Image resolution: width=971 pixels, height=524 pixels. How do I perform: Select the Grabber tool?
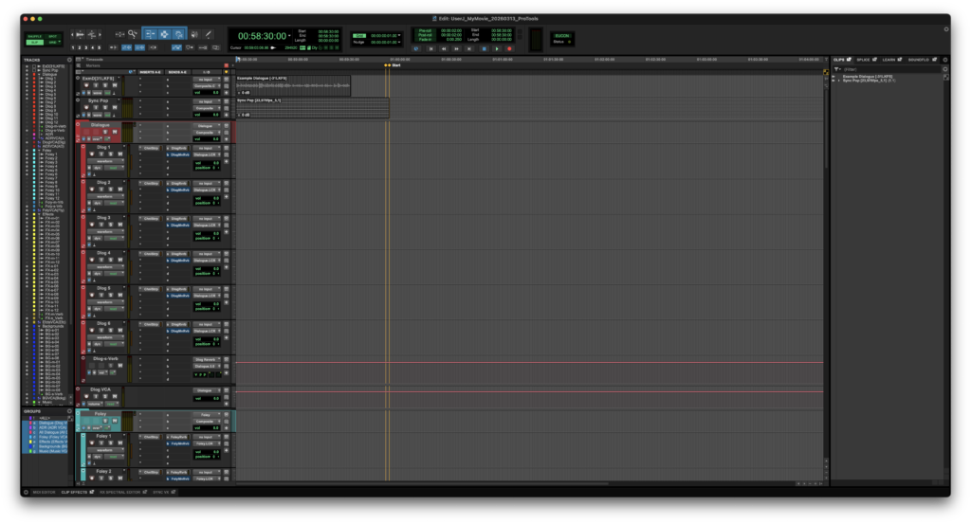179,34
